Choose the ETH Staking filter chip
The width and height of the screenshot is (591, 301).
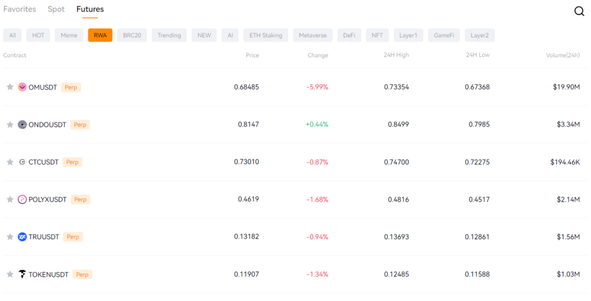[x=265, y=35]
